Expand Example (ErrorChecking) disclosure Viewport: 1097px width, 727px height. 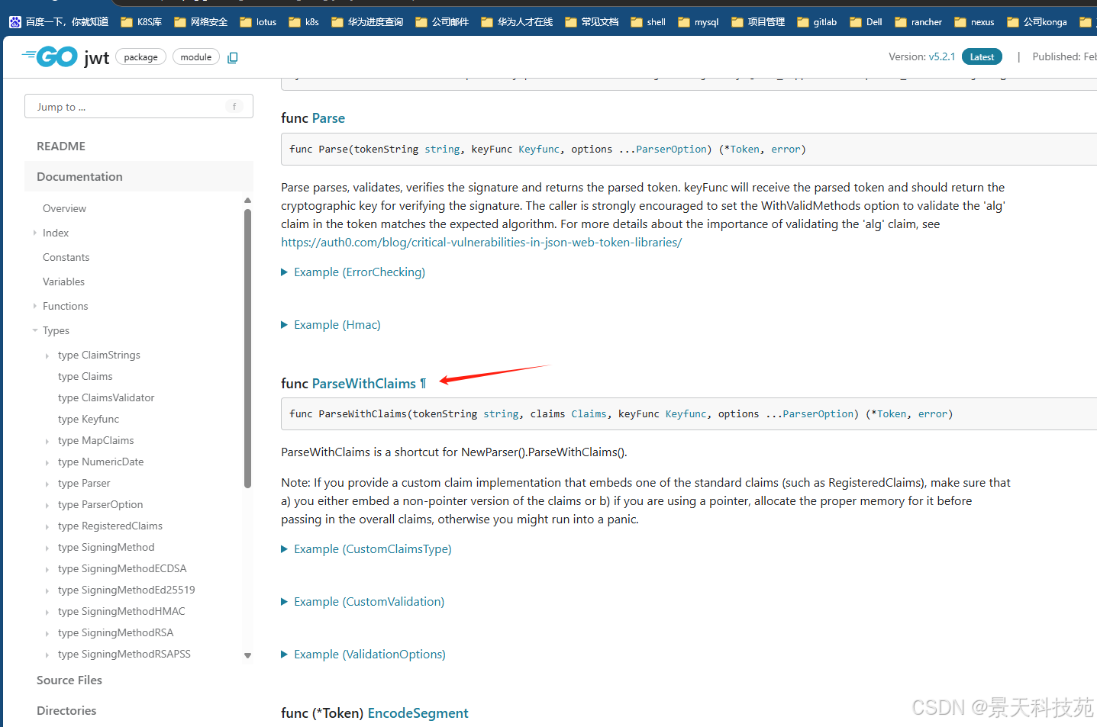point(353,272)
